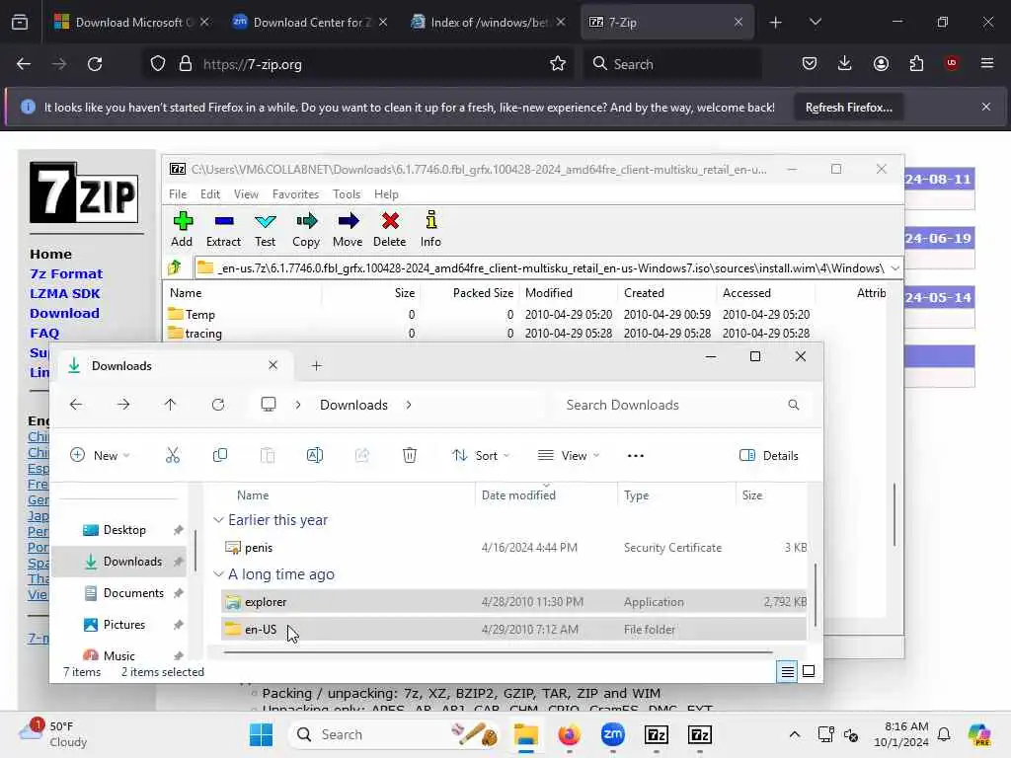Click the Refresh Firefox button
Screen dimensions: 1011x758
tap(848, 107)
